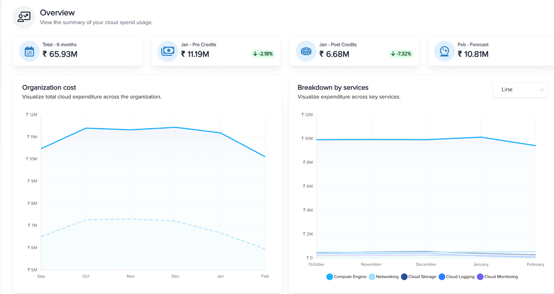Click the Dec point on Organization cost line
Image resolution: width=554 pixels, height=294 pixels.
click(175, 127)
